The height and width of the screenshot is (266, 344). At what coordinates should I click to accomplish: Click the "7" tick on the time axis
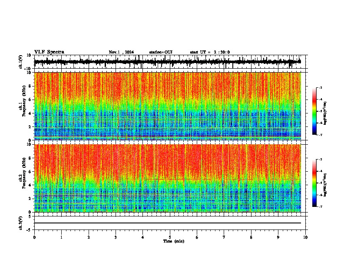pyautogui.click(x=224, y=237)
